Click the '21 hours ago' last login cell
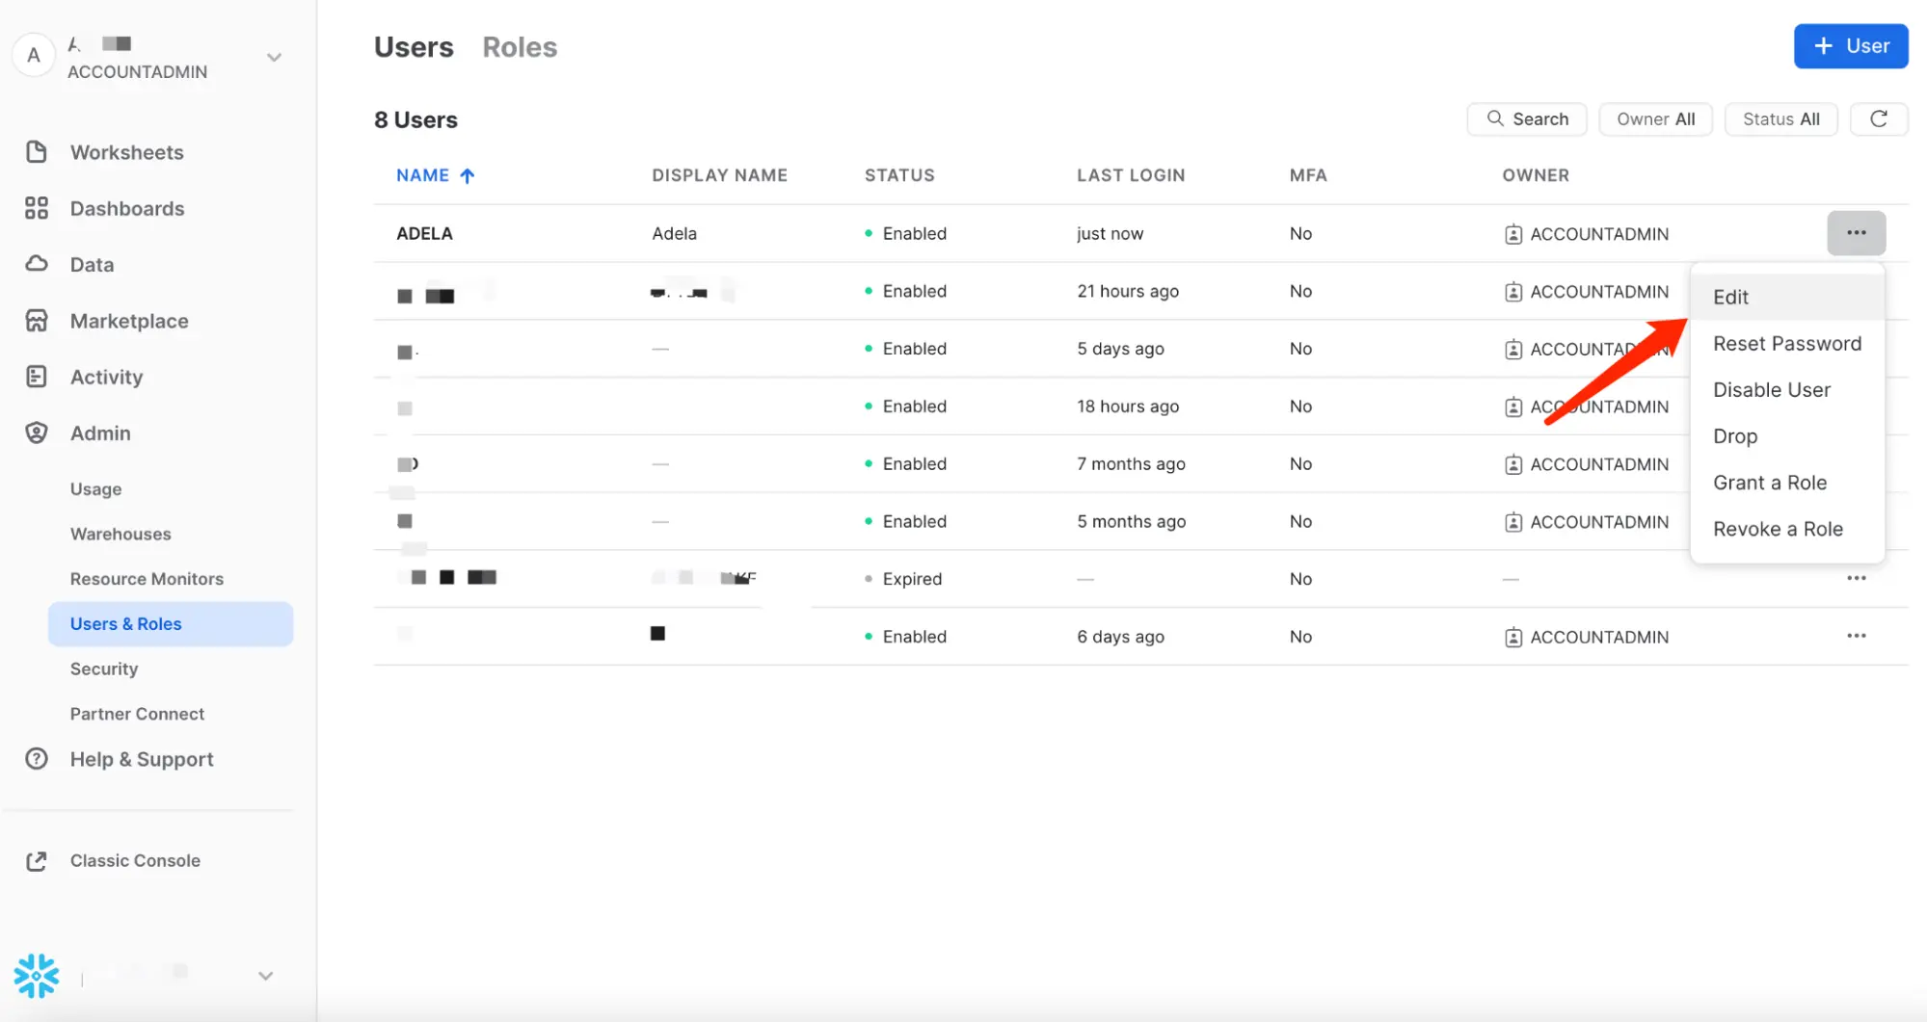Image resolution: width=1927 pixels, height=1022 pixels. pyautogui.click(x=1128, y=291)
